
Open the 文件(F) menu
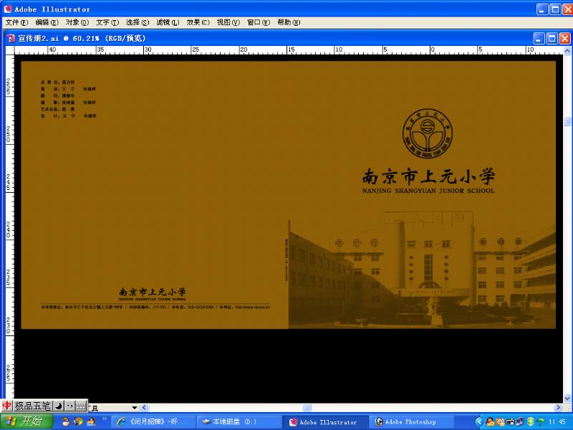click(x=16, y=23)
